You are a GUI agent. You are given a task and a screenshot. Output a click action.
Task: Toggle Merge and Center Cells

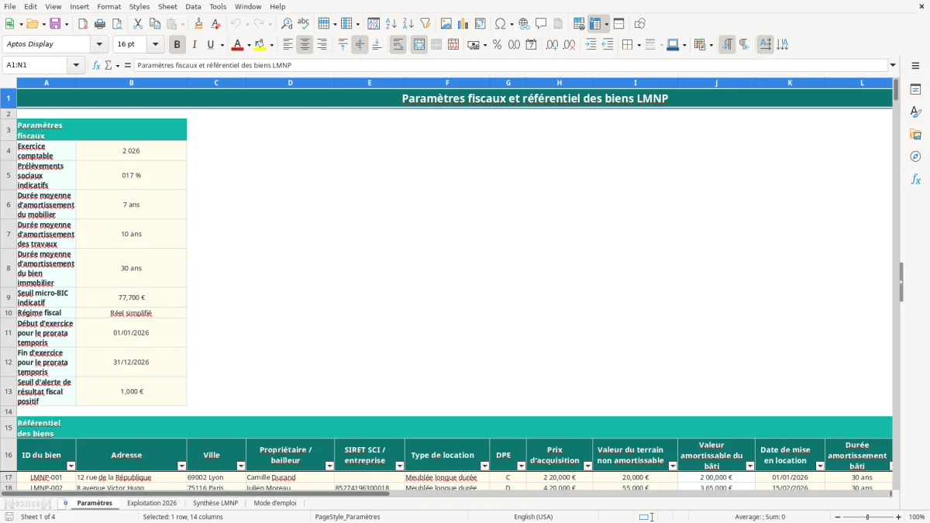tap(419, 45)
